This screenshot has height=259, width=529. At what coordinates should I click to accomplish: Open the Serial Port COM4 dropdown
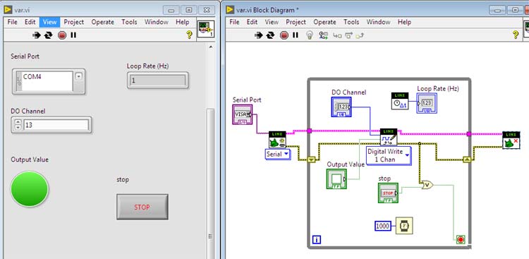[78, 76]
